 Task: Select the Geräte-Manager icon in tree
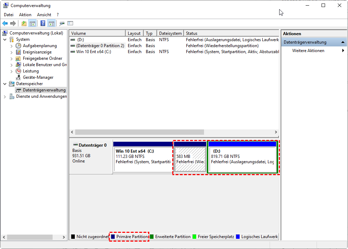coord(18,77)
